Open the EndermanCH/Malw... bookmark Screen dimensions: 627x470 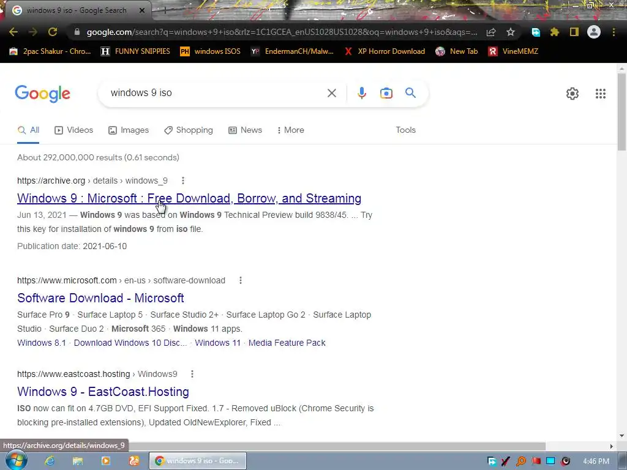pyautogui.click(x=292, y=51)
